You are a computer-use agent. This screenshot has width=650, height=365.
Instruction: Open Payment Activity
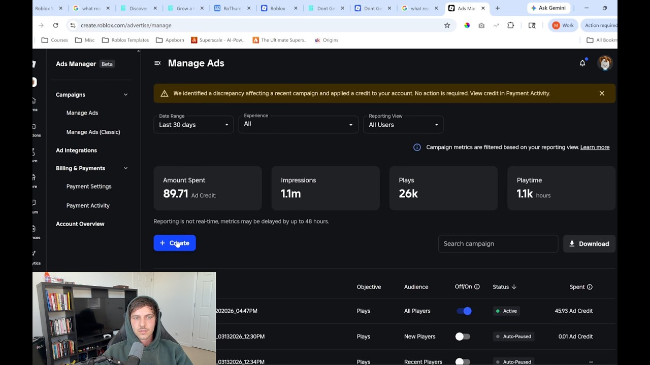point(88,206)
